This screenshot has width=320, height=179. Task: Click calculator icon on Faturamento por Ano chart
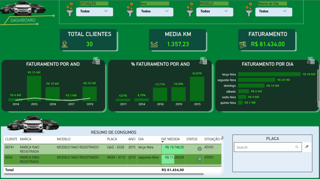[96, 61]
